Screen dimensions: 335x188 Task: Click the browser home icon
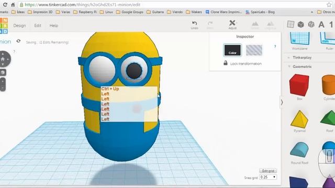click(13, 5)
